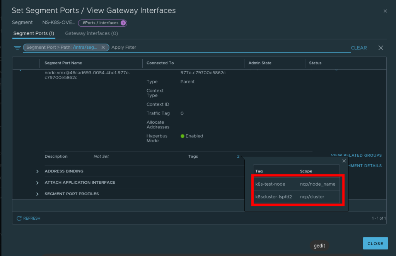Open the Segment Ports (1) tab
Screen dimensions: 396x256
pos(34,33)
